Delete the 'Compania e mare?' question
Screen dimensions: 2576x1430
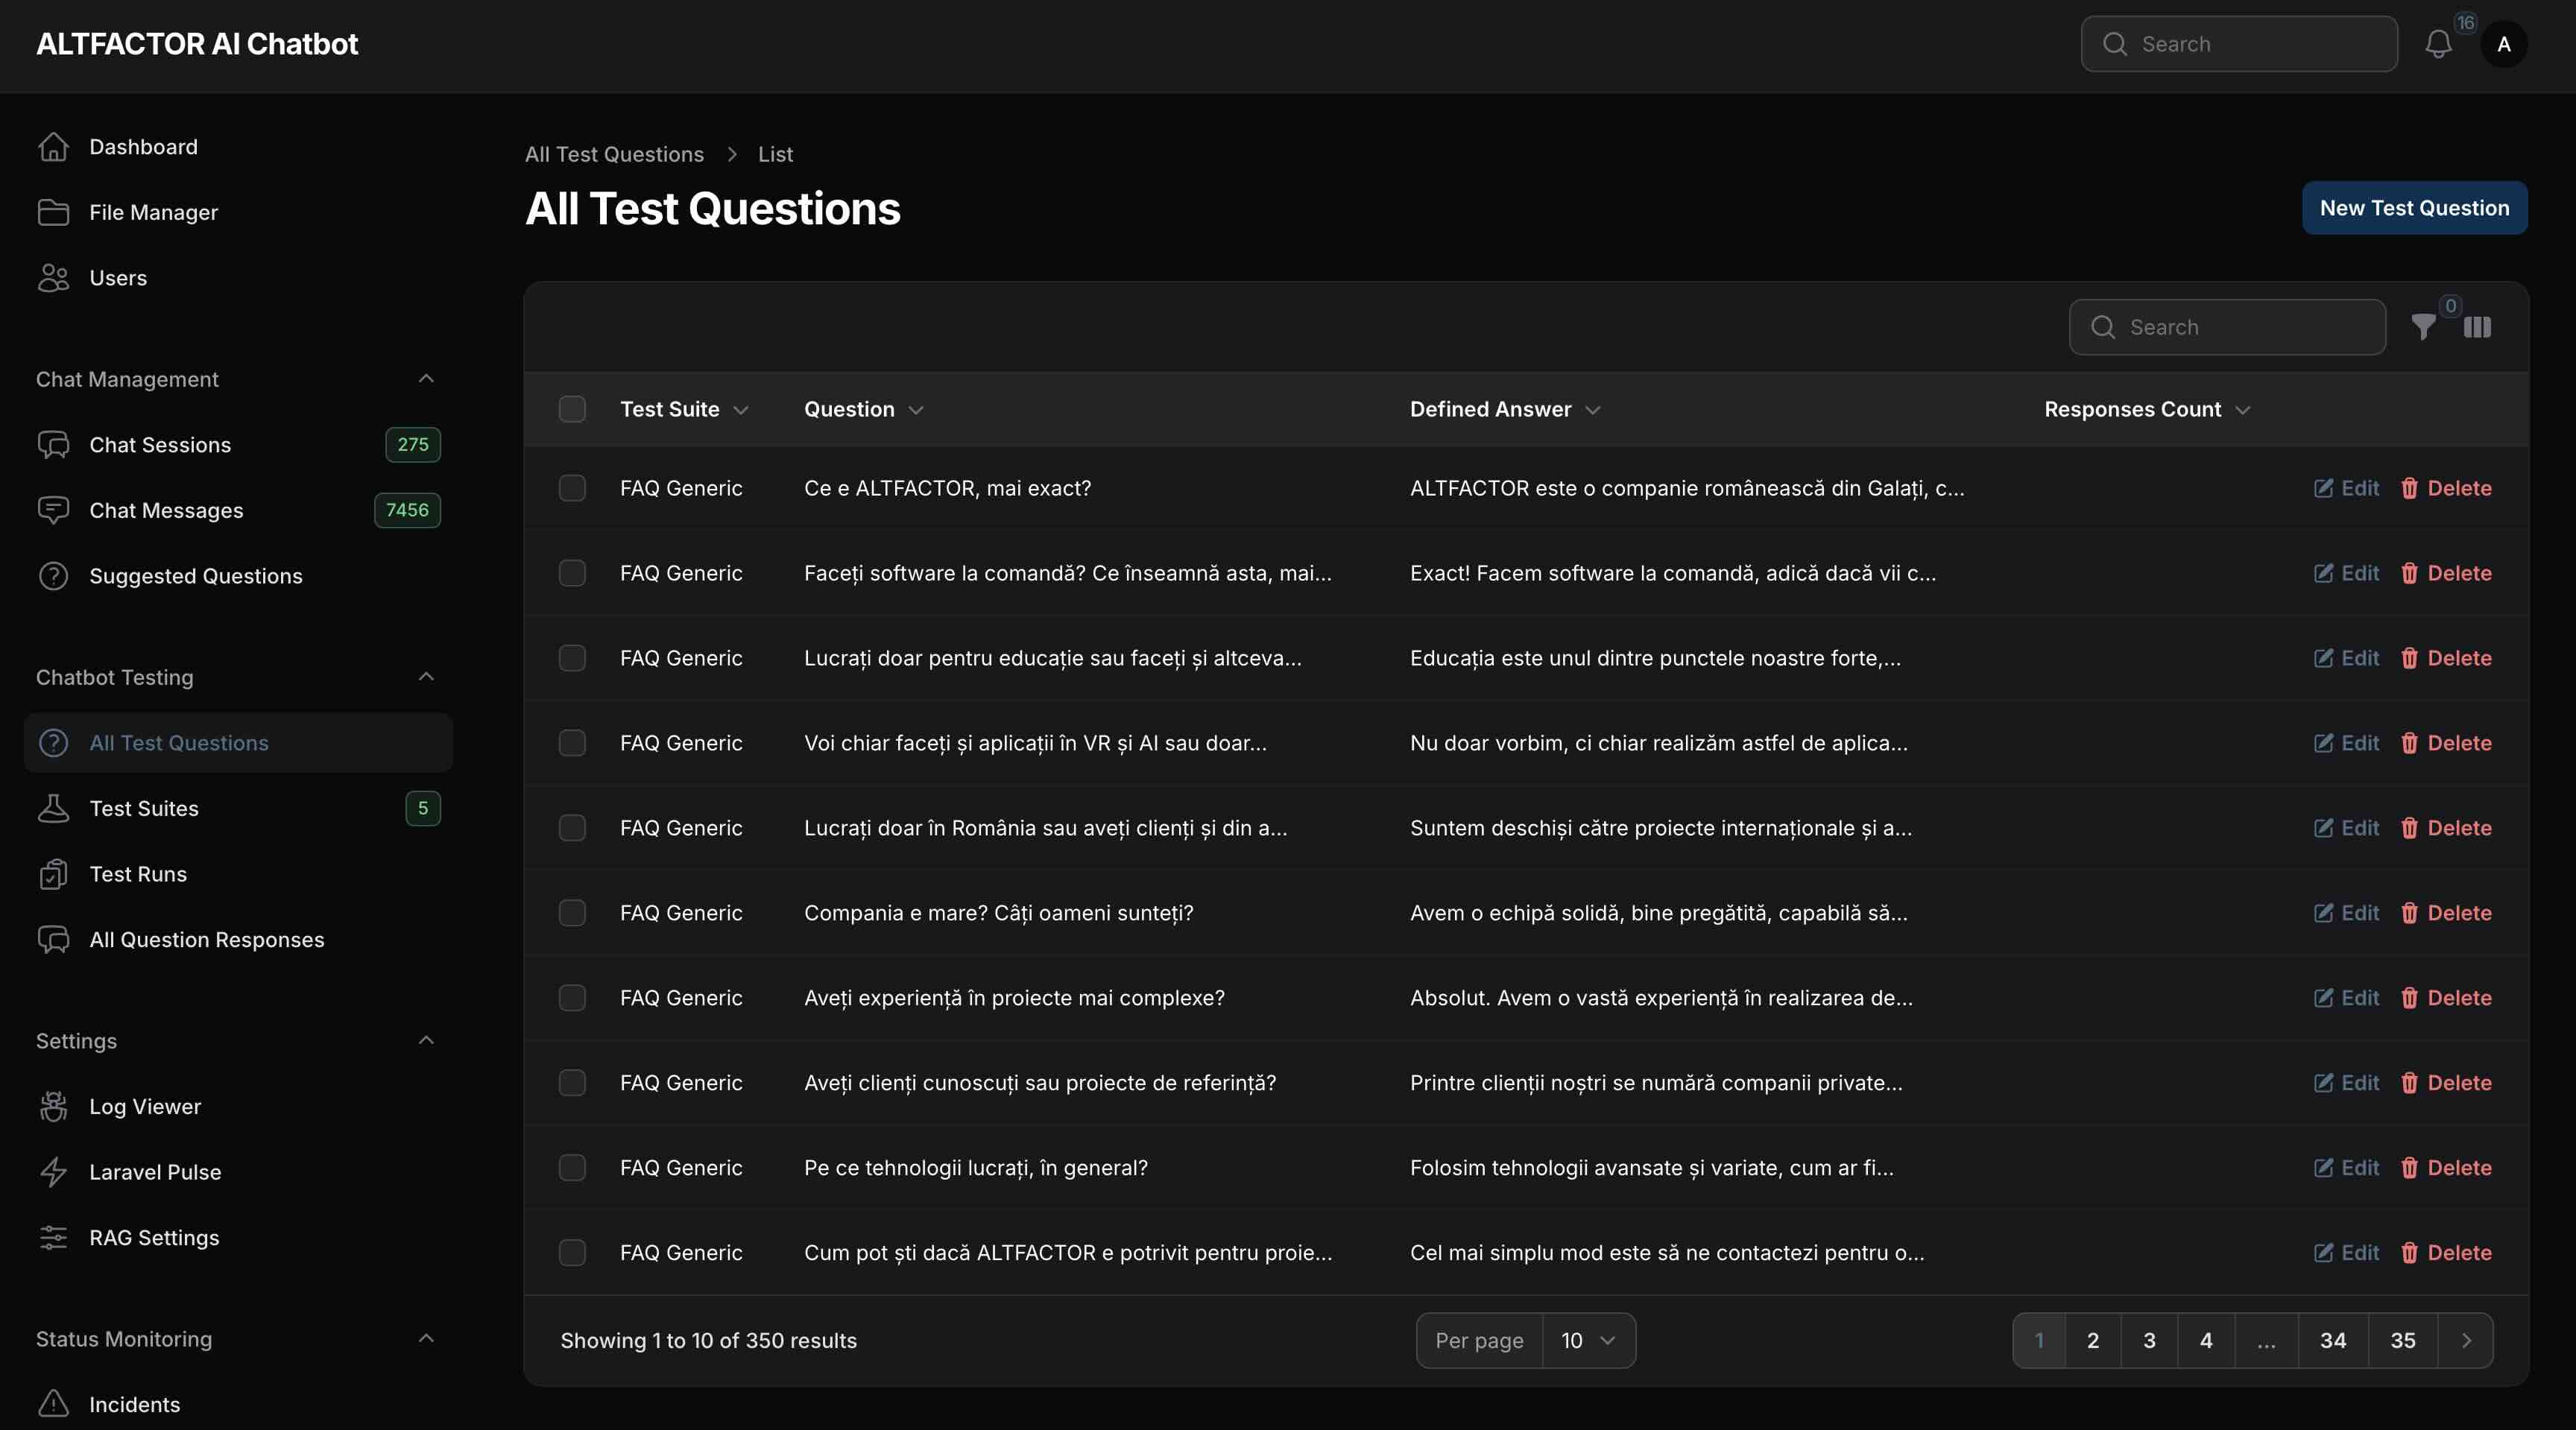(x=2446, y=912)
